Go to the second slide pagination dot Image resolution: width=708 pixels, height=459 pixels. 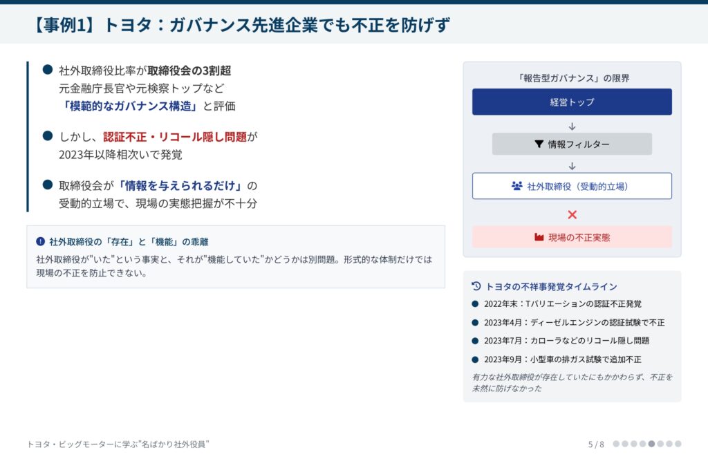pyautogui.click(x=625, y=444)
